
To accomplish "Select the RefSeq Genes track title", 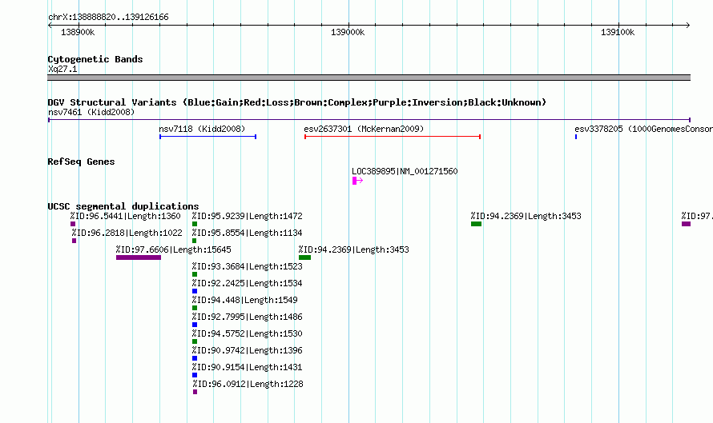I will tap(81, 162).
